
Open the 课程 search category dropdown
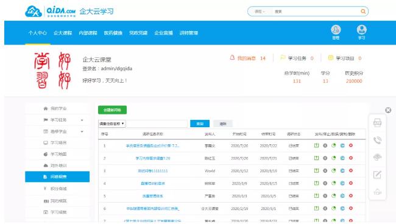click(x=260, y=12)
